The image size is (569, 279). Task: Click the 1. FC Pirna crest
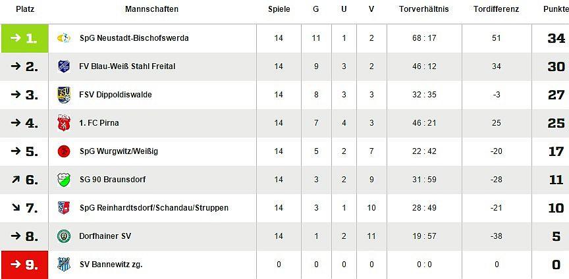[64, 123]
